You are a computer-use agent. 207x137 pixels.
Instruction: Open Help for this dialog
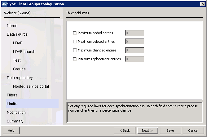tap(11, 130)
